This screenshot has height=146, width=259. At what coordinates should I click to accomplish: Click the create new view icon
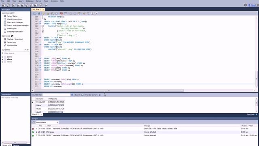click(x=27, y=5)
